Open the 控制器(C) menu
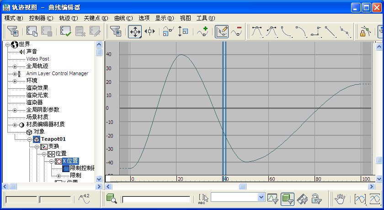 tap(41, 18)
